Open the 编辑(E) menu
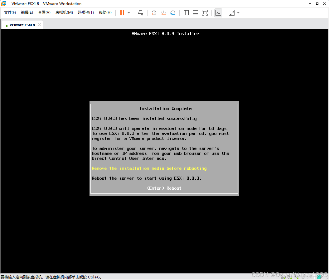The width and height of the screenshot is (329, 280). [27, 12]
